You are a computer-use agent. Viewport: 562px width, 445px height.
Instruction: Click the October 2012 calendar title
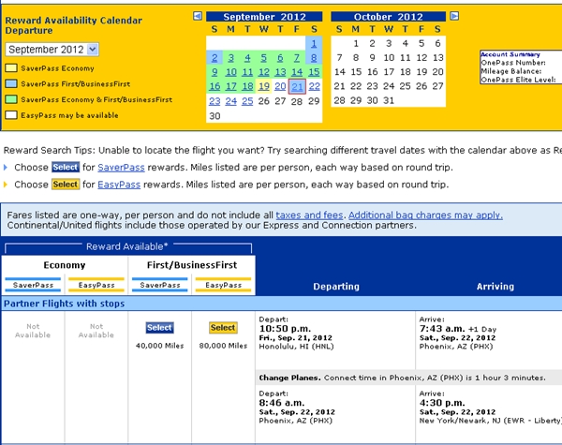(388, 17)
